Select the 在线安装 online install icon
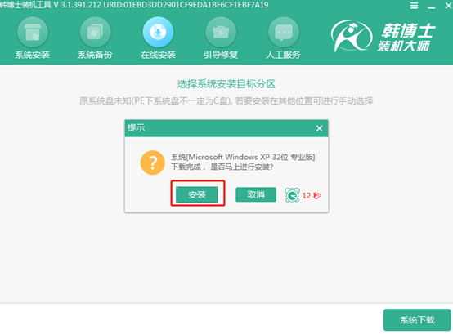This screenshot has width=453, height=334. (158, 32)
